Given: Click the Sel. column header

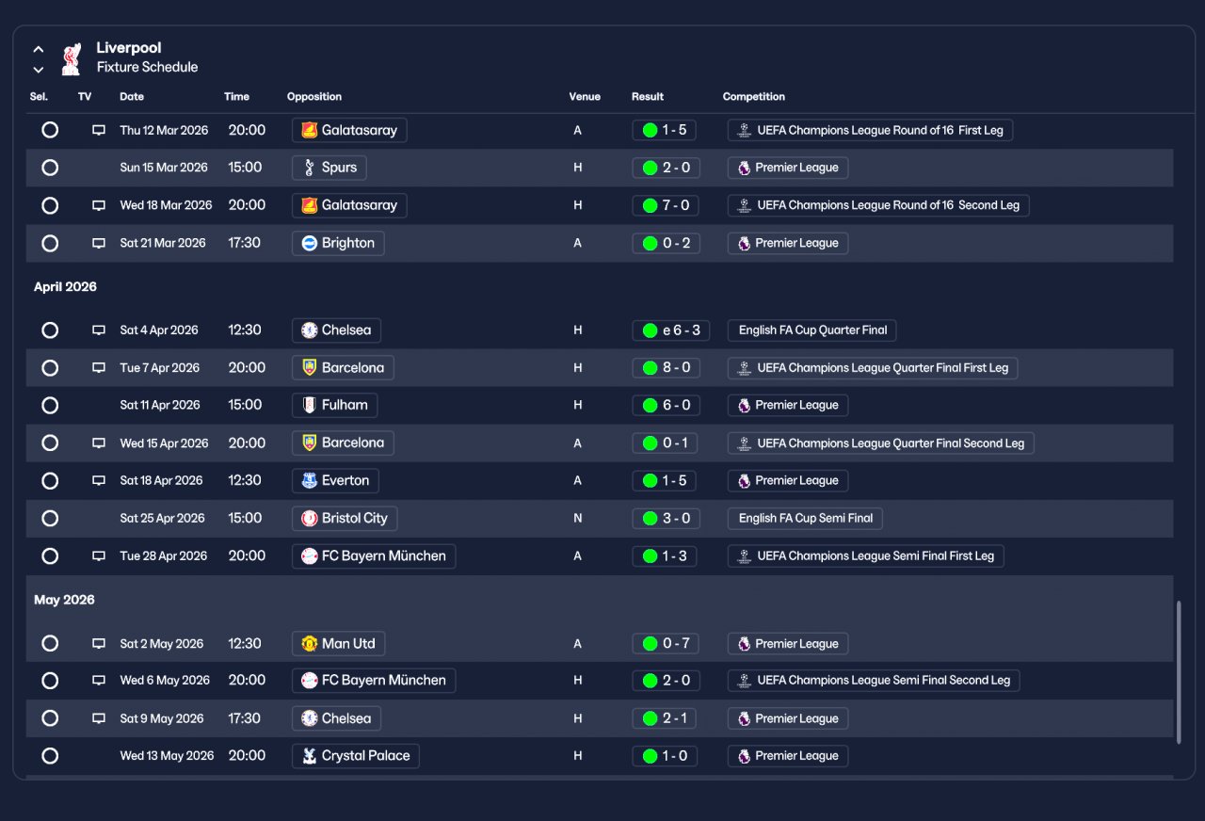Looking at the screenshot, I should click(39, 97).
